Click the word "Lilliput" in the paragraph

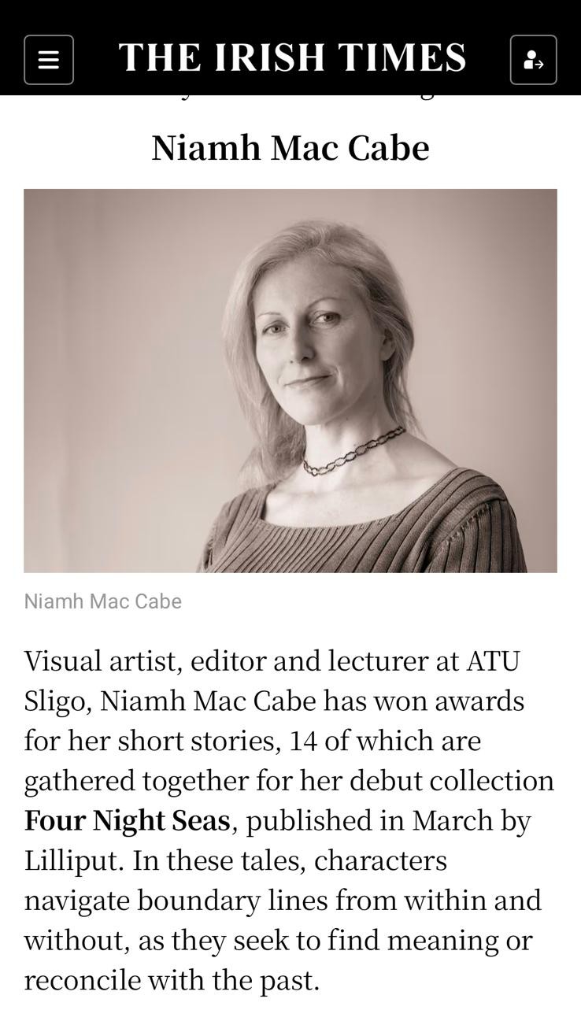click(x=73, y=860)
